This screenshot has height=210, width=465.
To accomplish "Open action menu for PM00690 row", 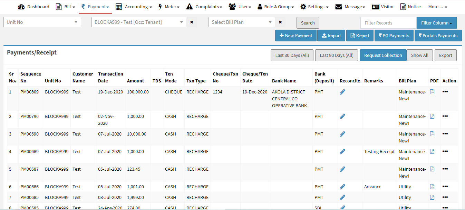I will pyautogui.click(x=445, y=134).
